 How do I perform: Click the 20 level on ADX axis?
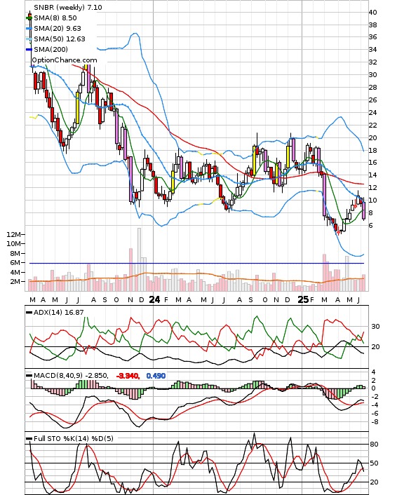pos(375,346)
